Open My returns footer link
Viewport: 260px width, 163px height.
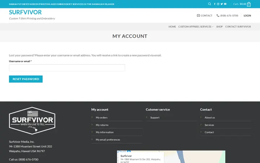tap(102, 125)
